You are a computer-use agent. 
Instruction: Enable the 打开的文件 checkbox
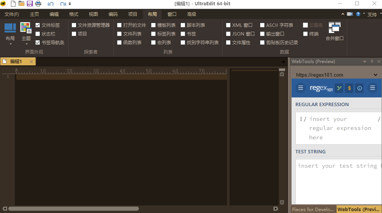pos(119,25)
